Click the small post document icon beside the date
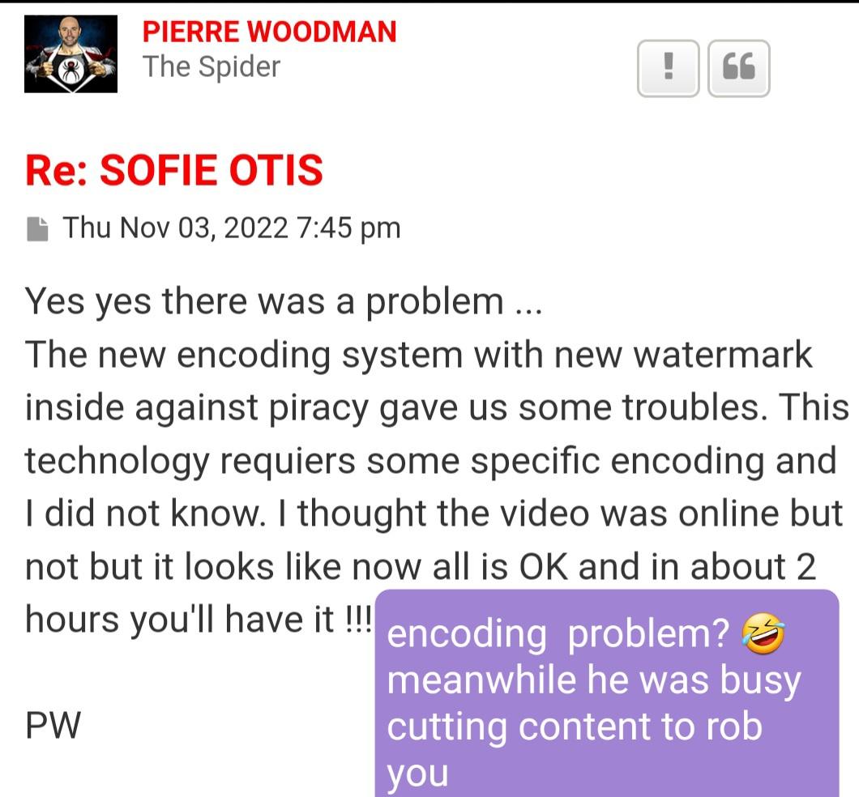The height and width of the screenshot is (797, 859). pos(37,228)
